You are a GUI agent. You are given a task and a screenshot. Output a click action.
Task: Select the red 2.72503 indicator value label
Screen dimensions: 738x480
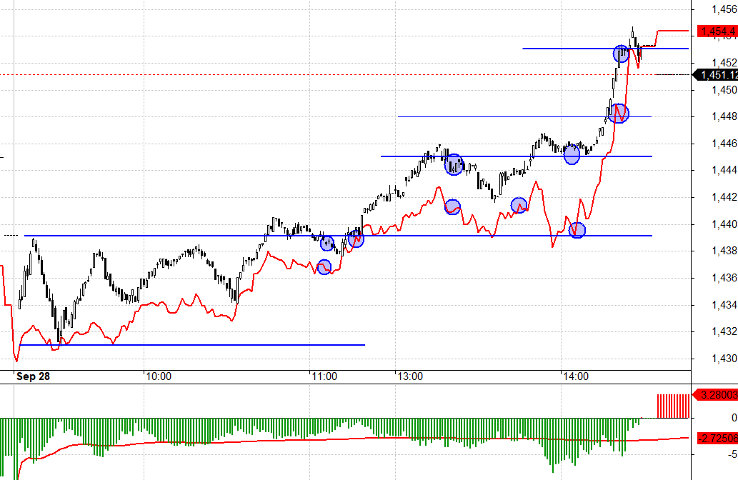(717, 436)
